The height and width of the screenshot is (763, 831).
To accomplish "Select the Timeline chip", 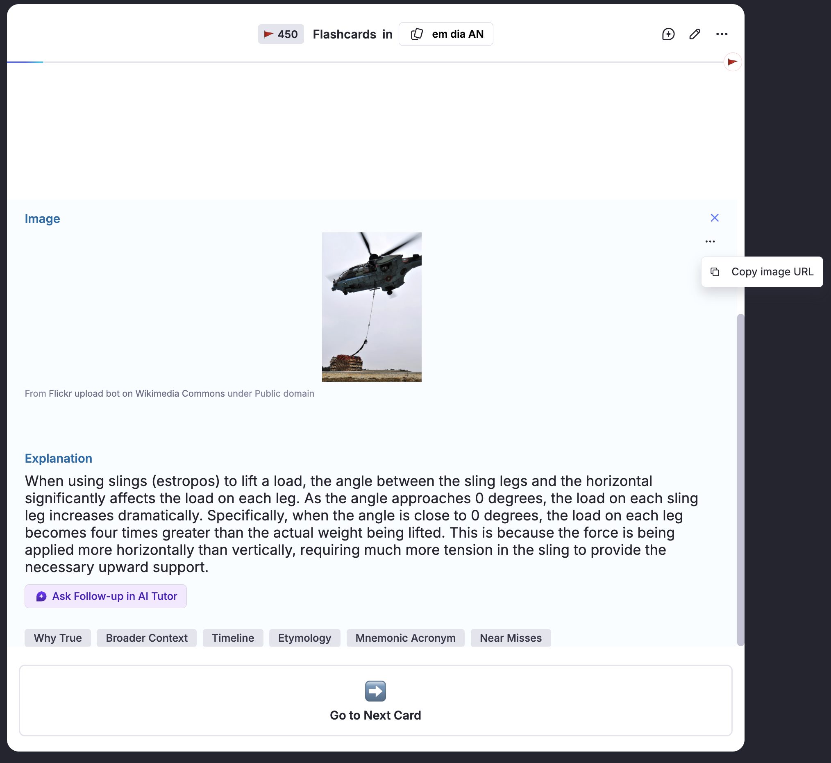I will (233, 638).
